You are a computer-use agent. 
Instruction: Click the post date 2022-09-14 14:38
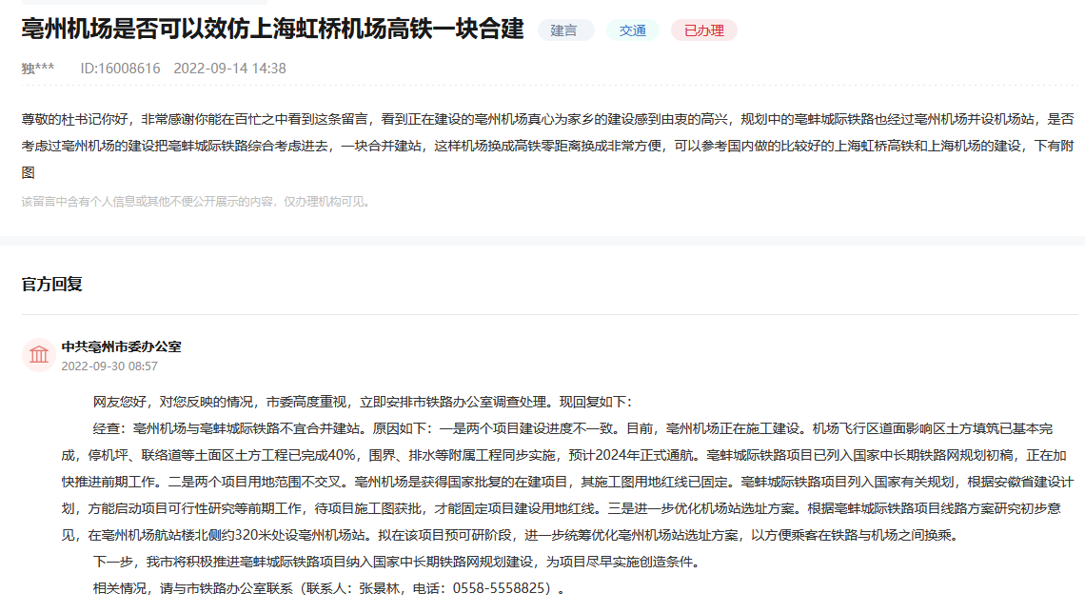click(229, 69)
